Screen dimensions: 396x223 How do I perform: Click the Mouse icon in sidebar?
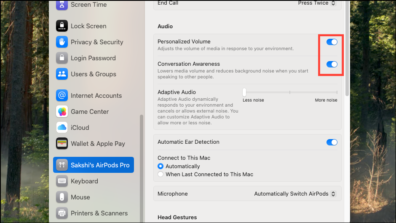[62, 197]
